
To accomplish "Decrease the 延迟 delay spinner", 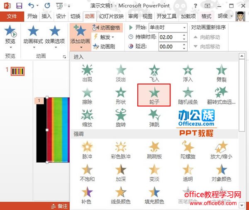I will (184, 49).
